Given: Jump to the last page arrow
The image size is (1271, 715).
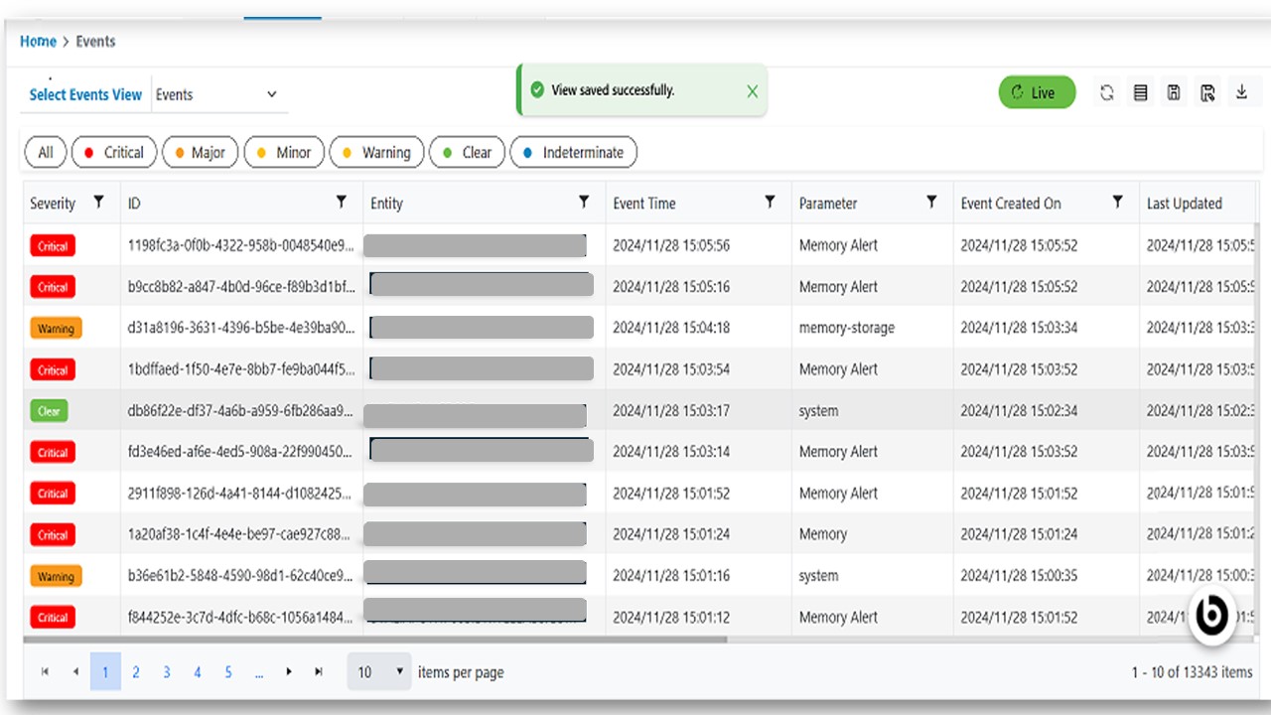Looking at the screenshot, I should tap(319, 672).
